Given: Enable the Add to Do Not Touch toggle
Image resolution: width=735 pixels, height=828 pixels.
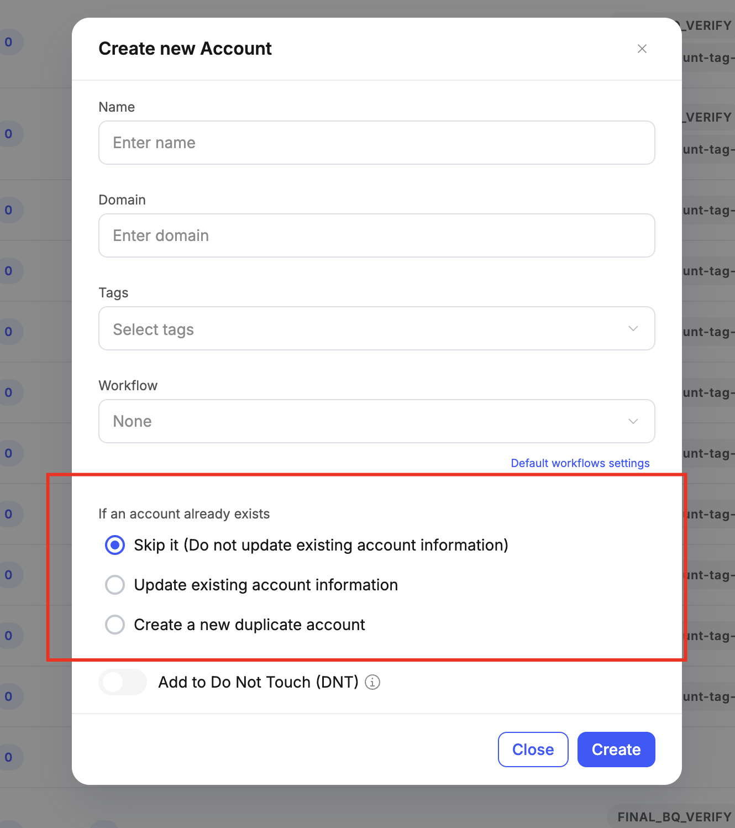Looking at the screenshot, I should (123, 682).
